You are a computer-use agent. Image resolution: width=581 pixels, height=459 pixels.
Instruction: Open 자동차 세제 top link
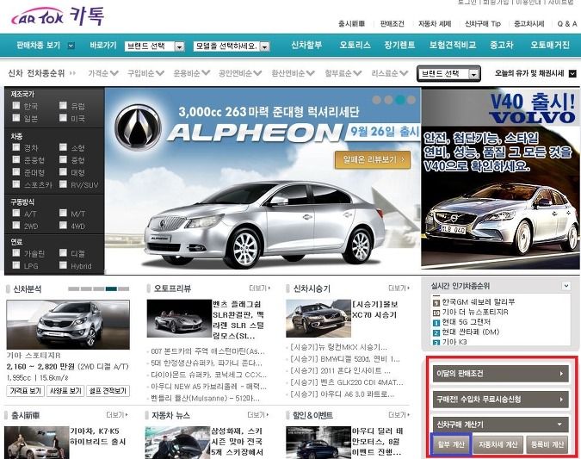coord(435,24)
